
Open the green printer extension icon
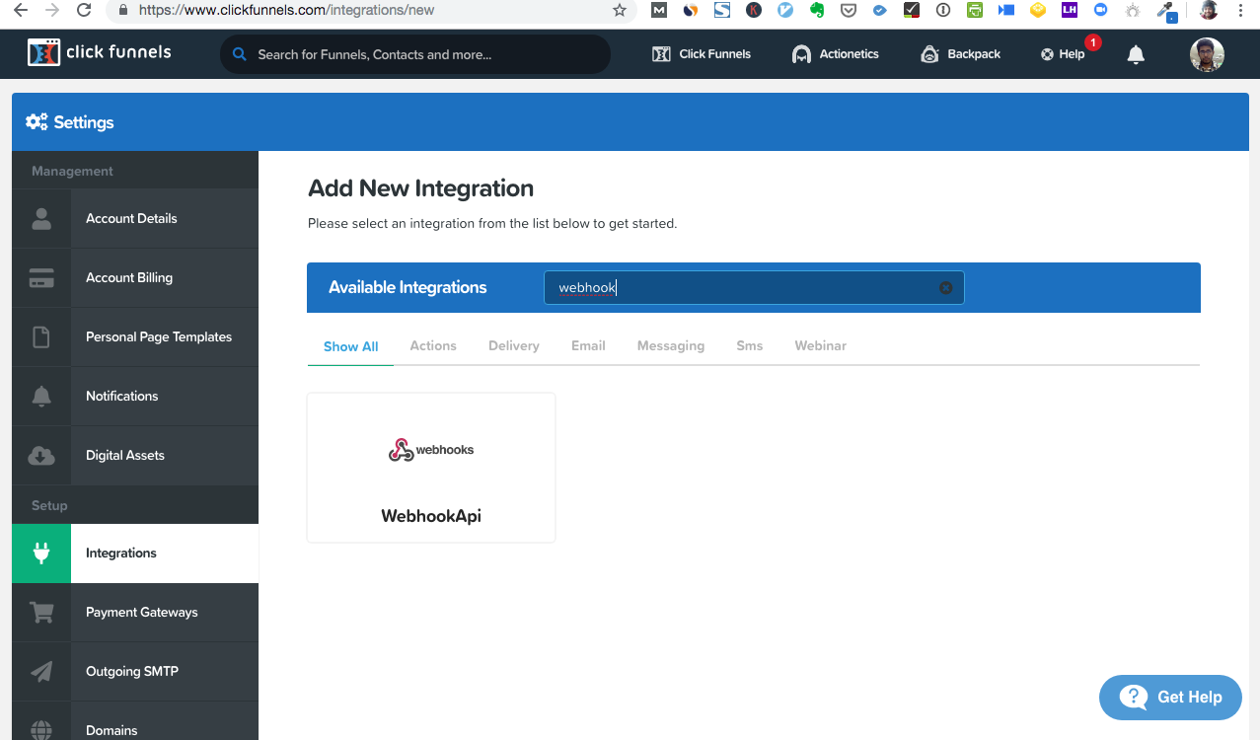pyautogui.click(x=974, y=10)
